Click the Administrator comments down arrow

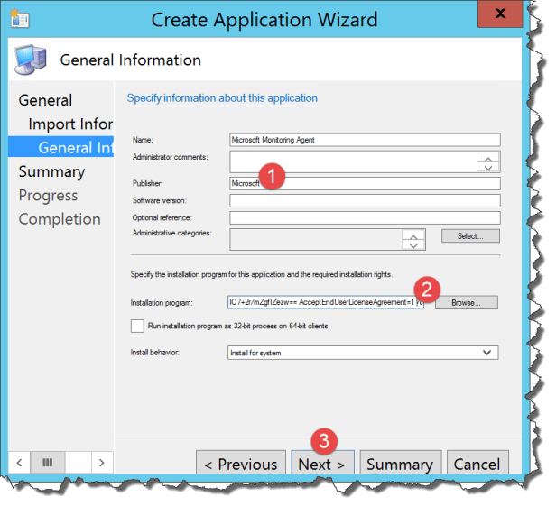pyautogui.click(x=488, y=167)
